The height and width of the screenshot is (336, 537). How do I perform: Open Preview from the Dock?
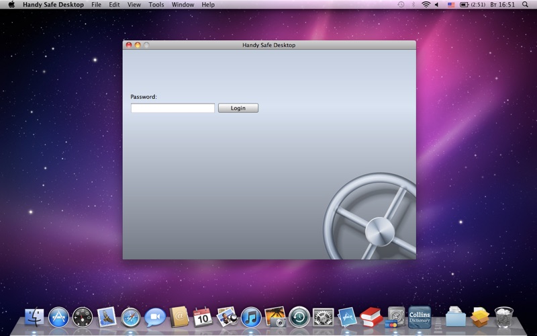pos(227,317)
